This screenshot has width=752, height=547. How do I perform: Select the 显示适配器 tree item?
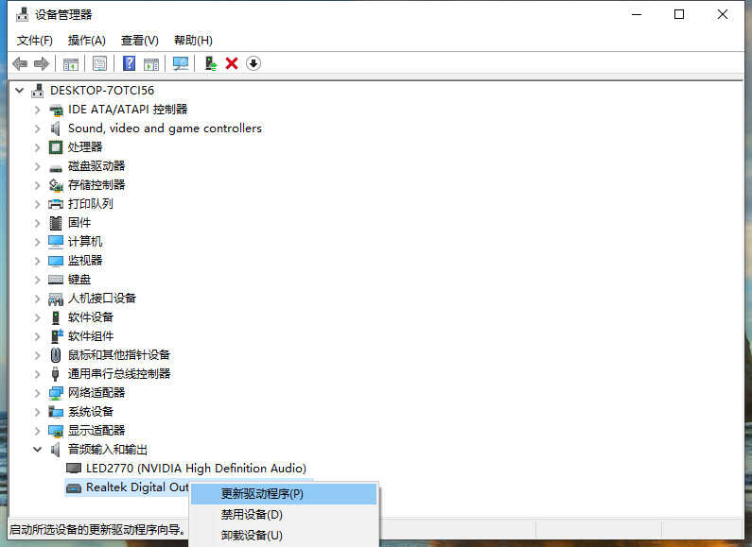point(96,431)
